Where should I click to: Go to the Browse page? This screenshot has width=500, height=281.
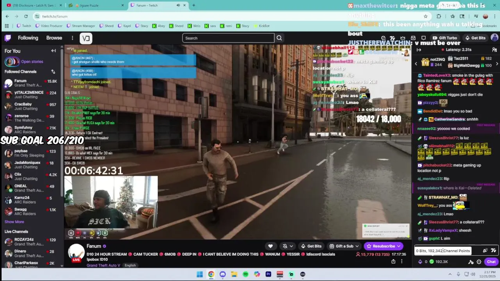point(54,38)
